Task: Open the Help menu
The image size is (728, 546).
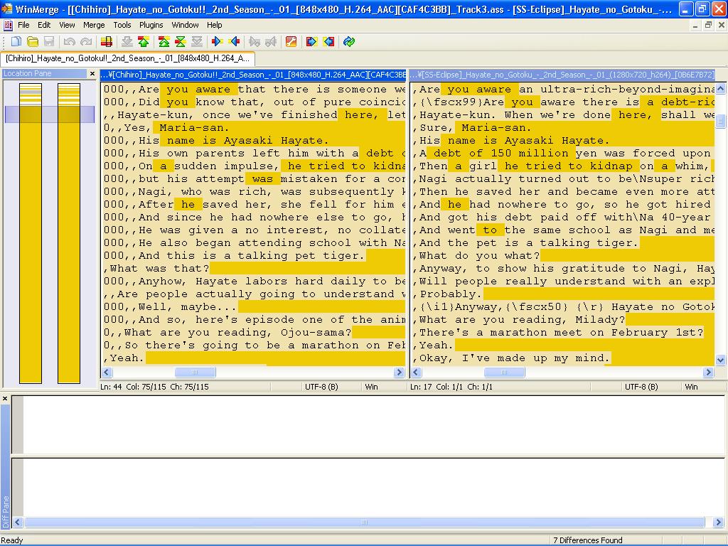Action: (x=215, y=25)
